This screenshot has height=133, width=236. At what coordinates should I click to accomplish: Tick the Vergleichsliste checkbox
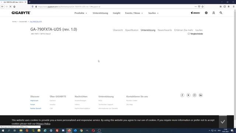coord(188,34)
